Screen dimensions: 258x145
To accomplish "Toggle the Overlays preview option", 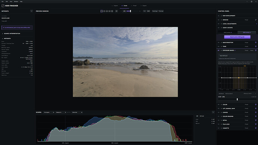I will click(x=155, y=11).
